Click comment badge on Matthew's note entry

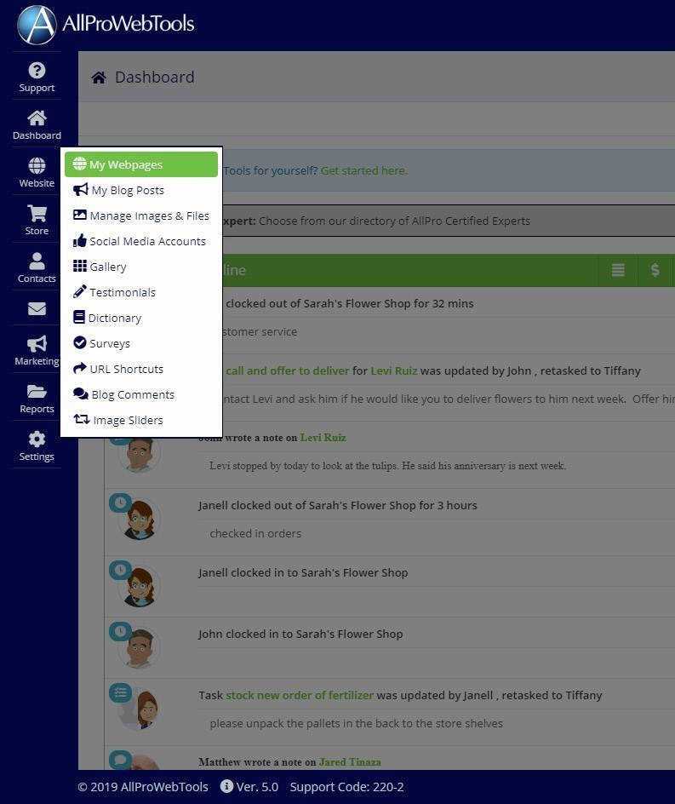(120, 760)
